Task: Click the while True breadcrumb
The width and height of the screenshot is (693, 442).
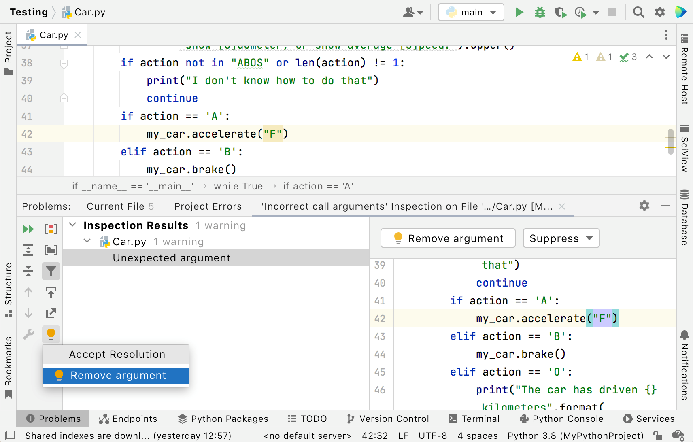Action: (x=238, y=186)
